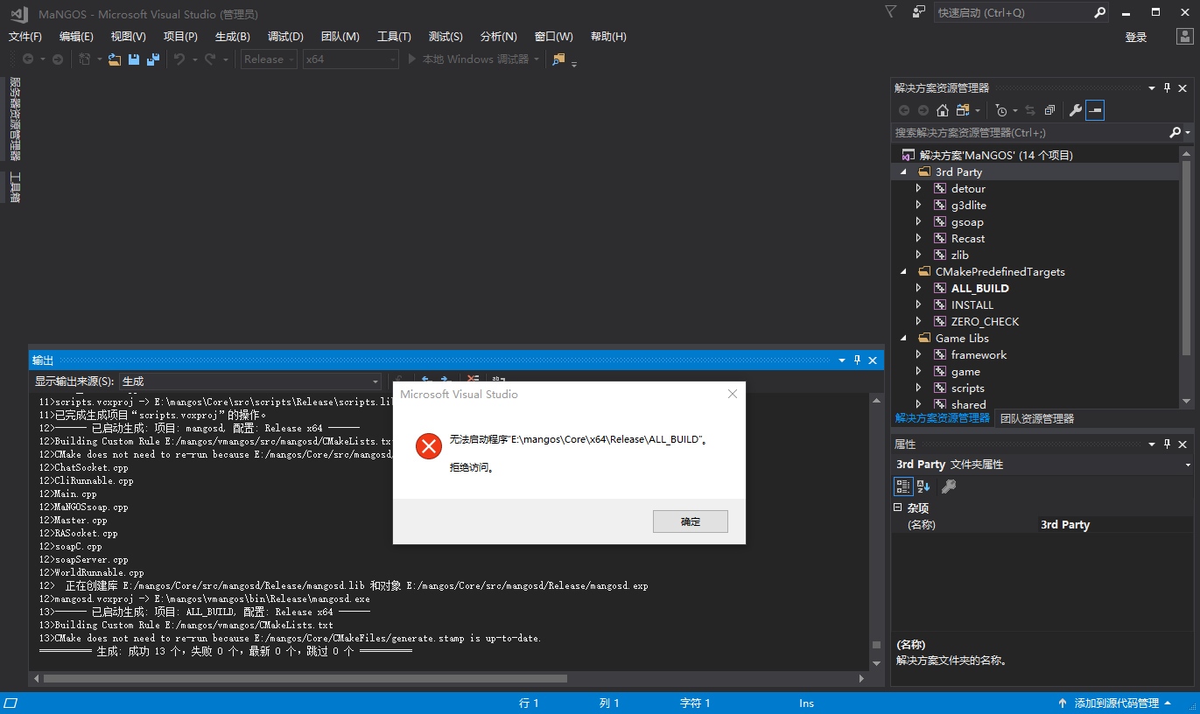Click the alphabetical sort icon in 属性 panel
Screen dimensions: 1200x714
click(923, 486)
